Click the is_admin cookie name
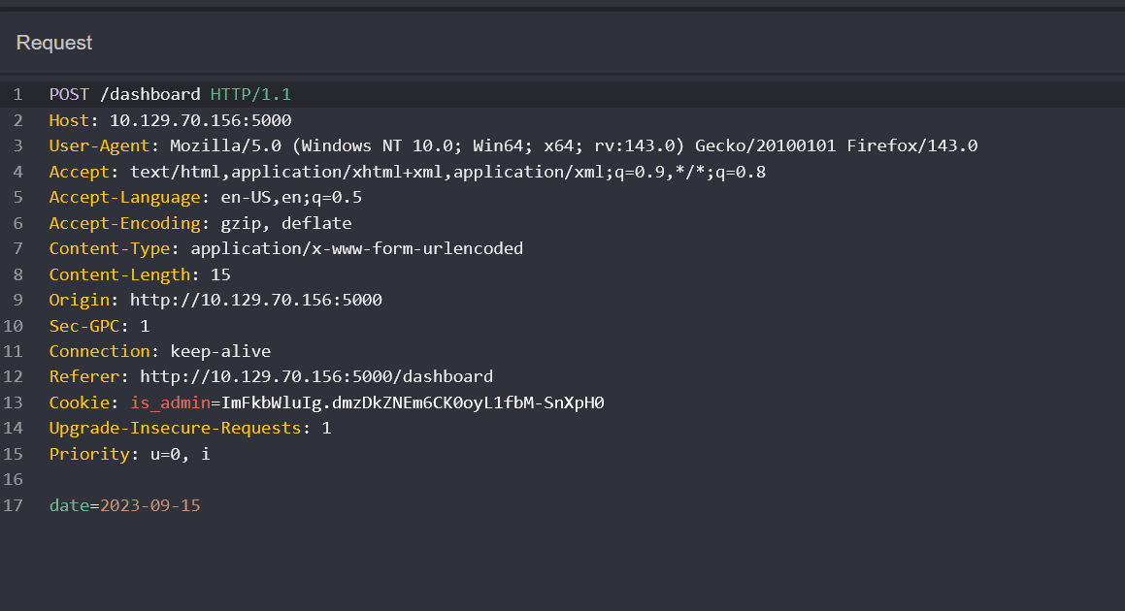The image size is (1125, 611). coord(170,402)
